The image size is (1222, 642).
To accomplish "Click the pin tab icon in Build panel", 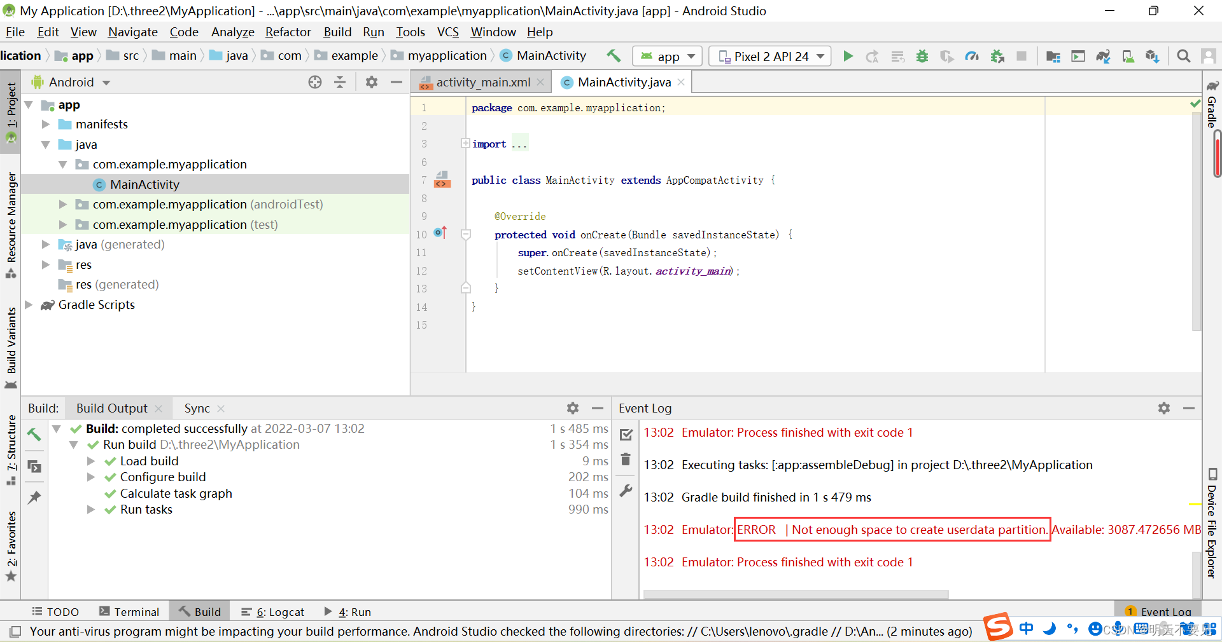I will click(x=34, y=497).
